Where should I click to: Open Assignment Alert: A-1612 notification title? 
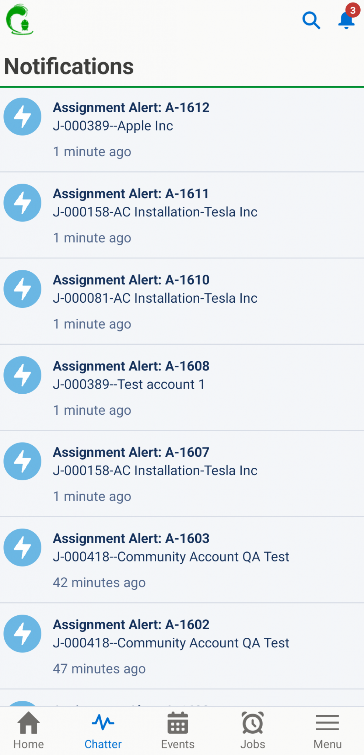pos(131,108)
